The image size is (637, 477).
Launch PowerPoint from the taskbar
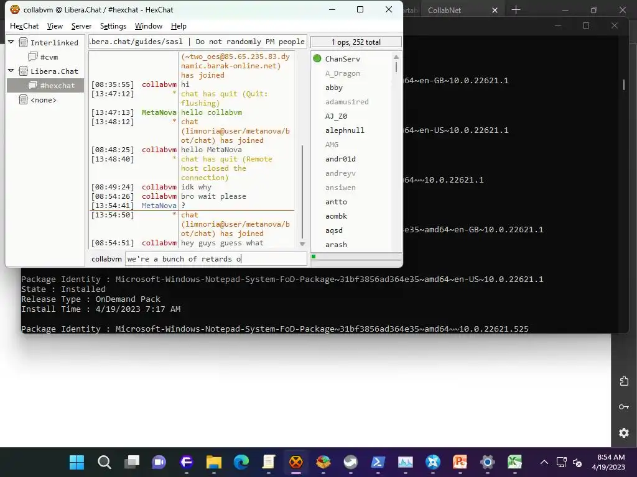(x=460, y=462)
